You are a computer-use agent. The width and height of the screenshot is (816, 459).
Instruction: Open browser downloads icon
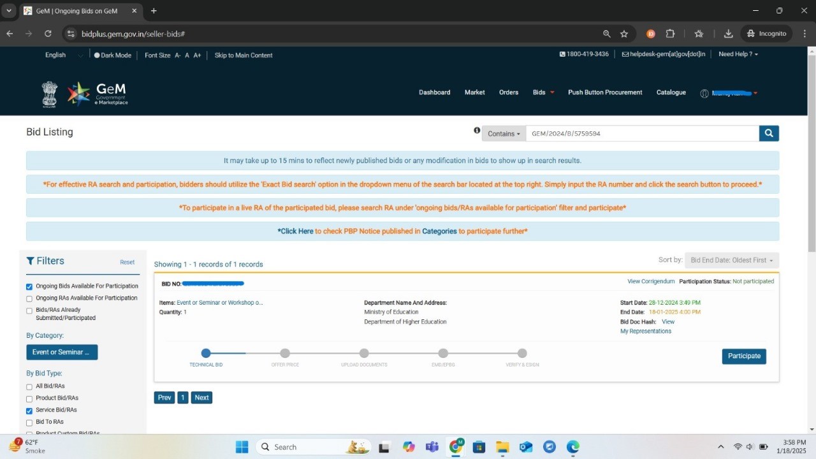pyautogui.click(x=729, y=34)
